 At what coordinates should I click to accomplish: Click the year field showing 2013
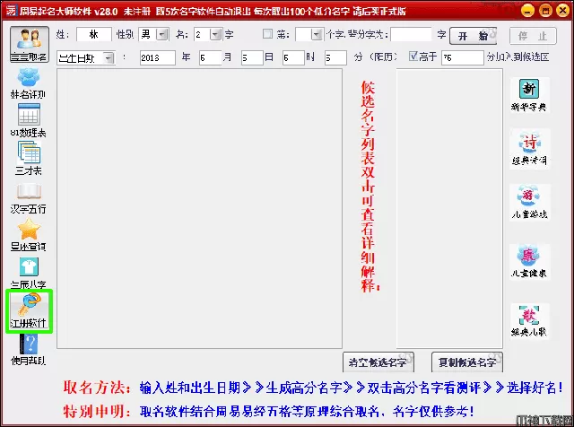[158, 58]
